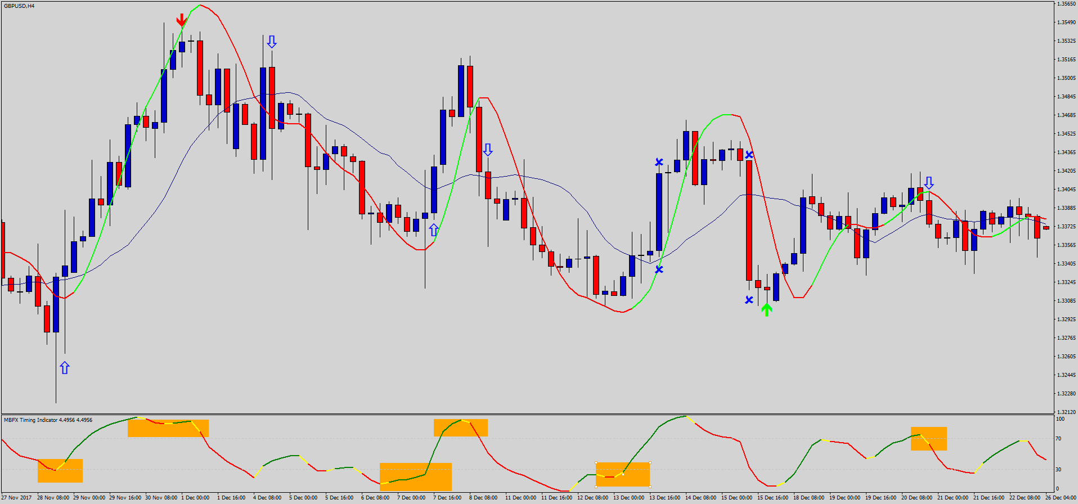Click the 29 Nov 00:00 time label
The height and width of the screenshot is (504, 1078).
coord(89,498)
